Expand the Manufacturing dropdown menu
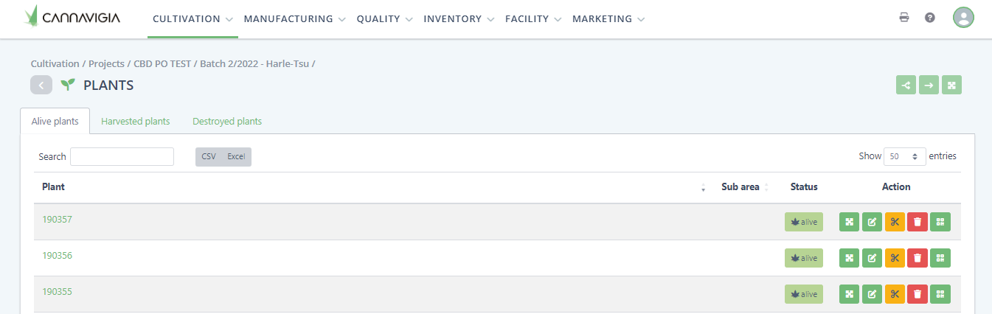Image resolution: width=992 pixels, height=314 pixels. (294, 19)
